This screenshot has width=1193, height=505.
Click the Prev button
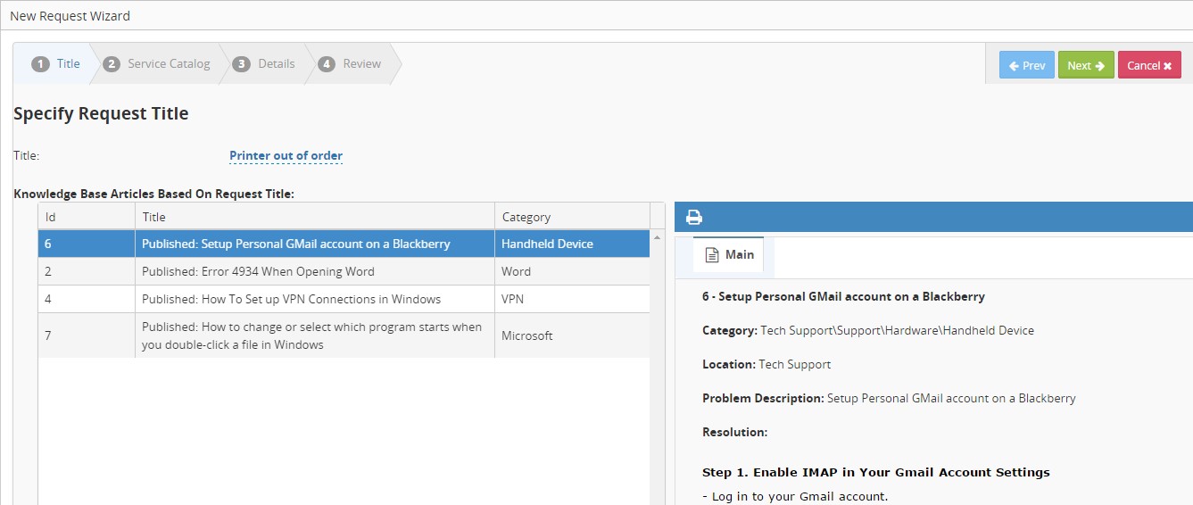(1026, 65)
